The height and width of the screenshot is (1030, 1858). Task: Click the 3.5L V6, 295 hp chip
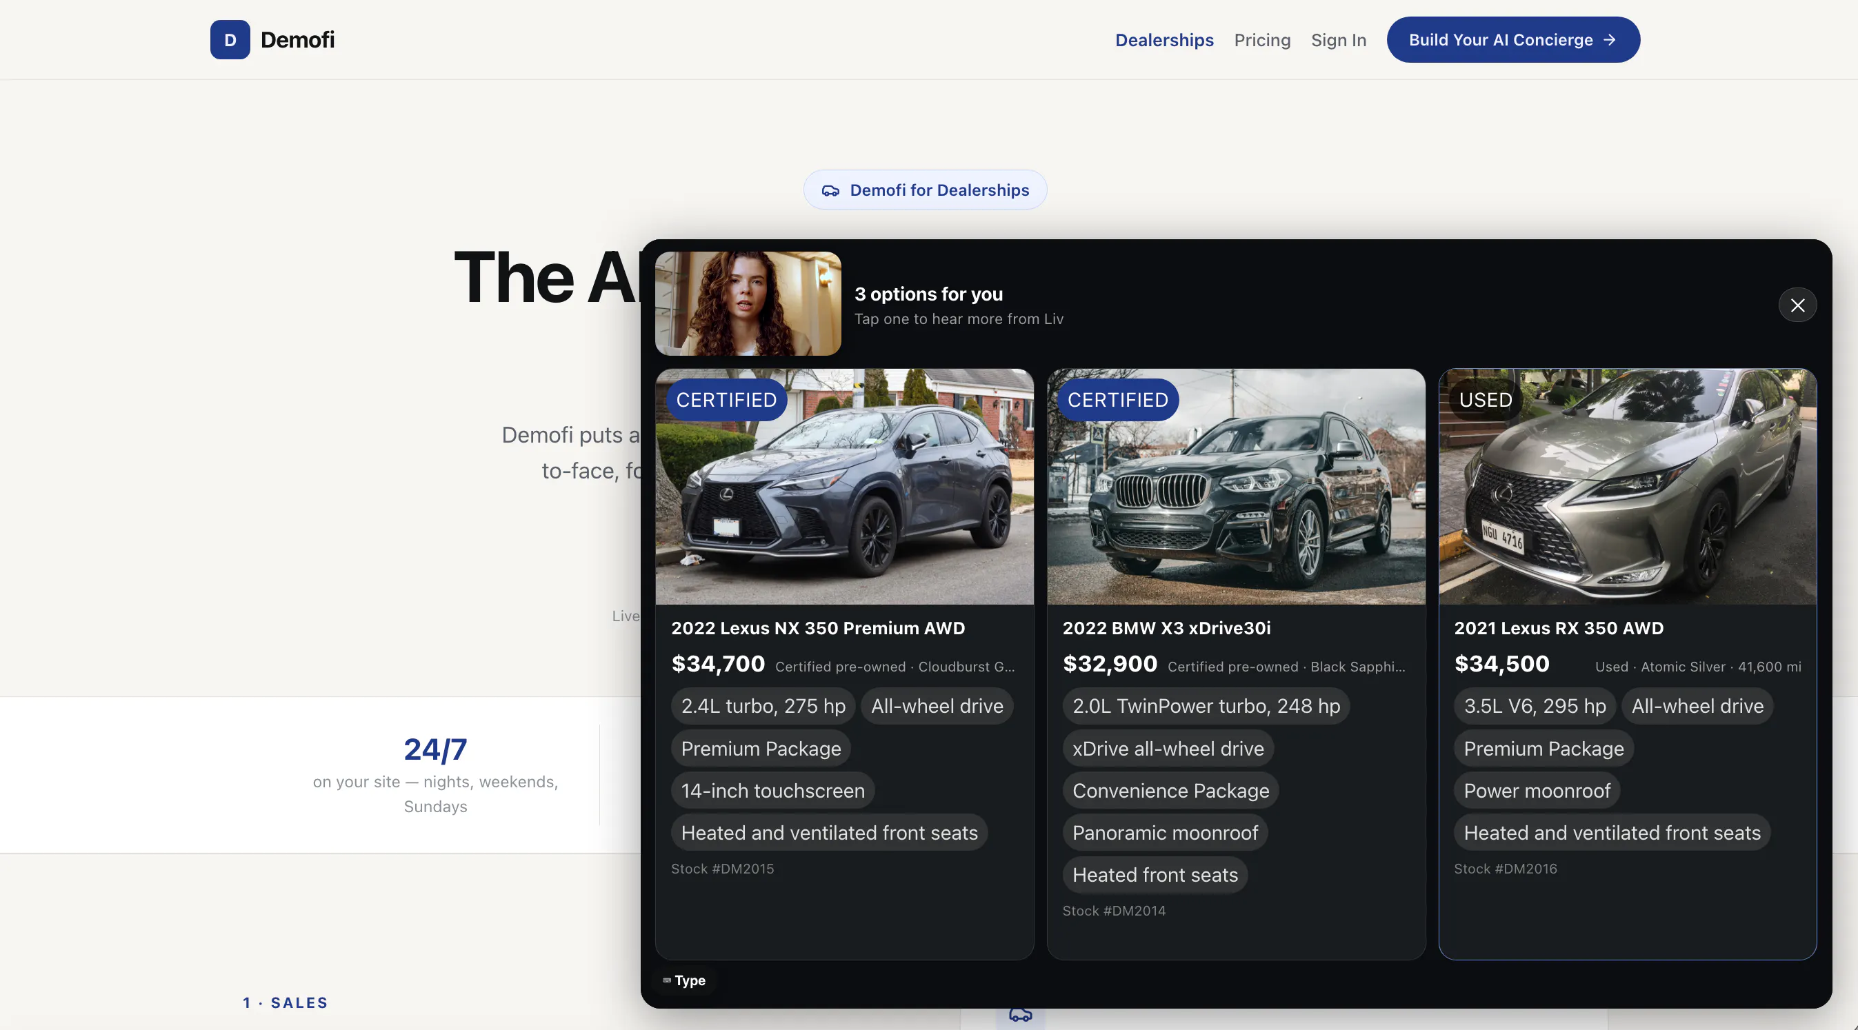point(1535,706)
